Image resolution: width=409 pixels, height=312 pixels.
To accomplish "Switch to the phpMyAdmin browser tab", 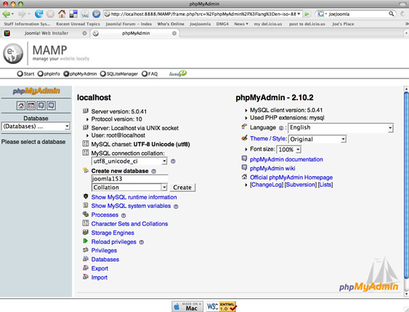I will pos(135,33).
